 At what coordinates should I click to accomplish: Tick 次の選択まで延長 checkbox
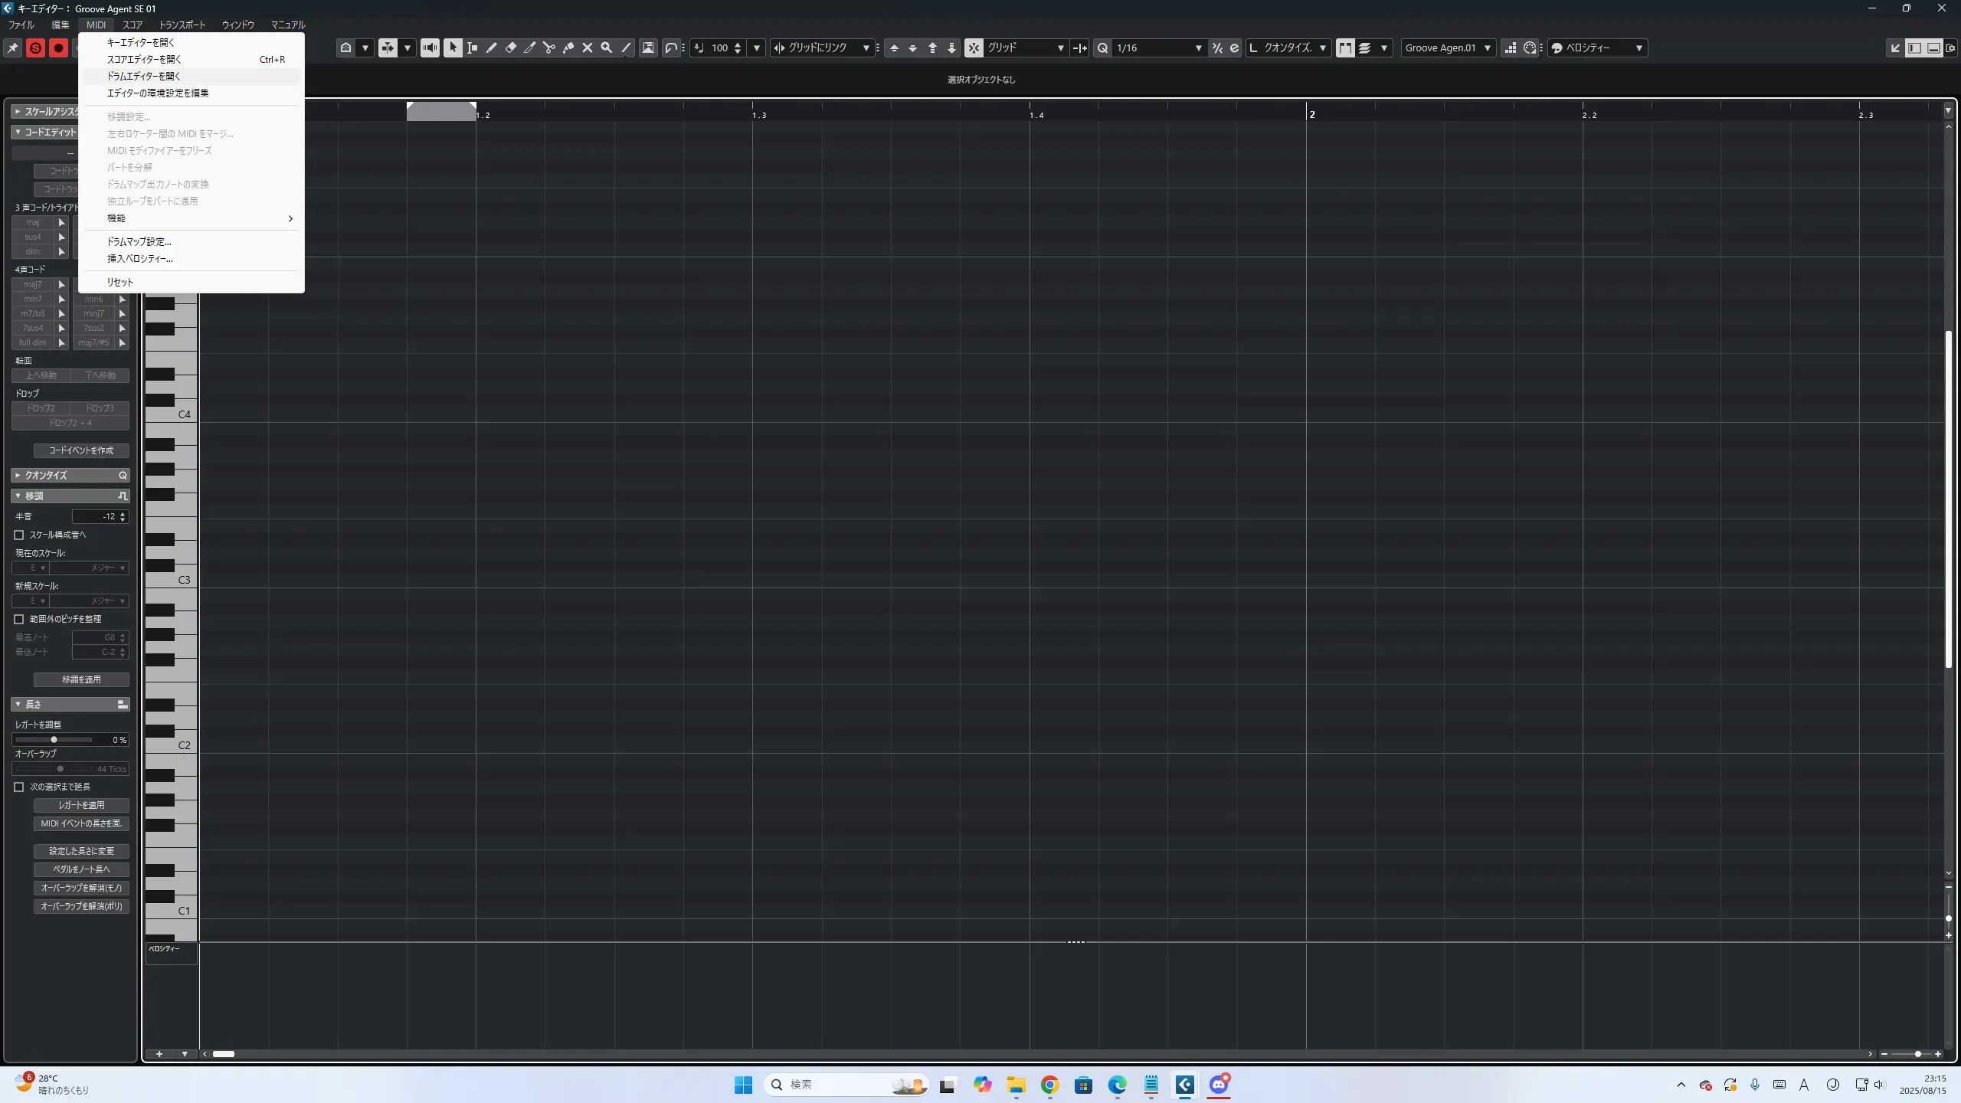[x=19, y=787]
